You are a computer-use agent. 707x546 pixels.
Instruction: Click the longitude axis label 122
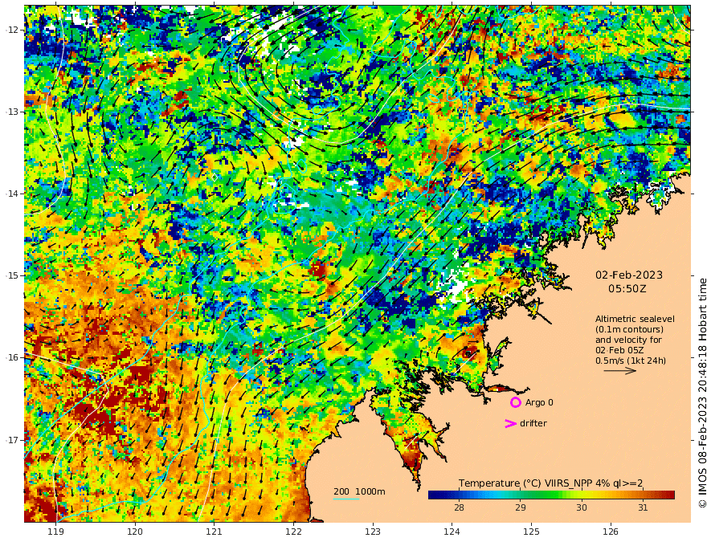(293, 532)
